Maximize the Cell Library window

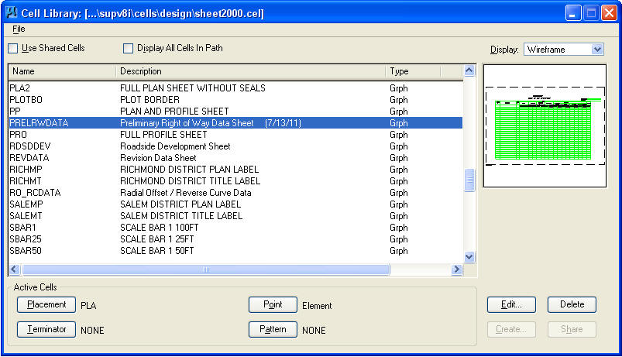pyautogui.click(x=591, y=12)
